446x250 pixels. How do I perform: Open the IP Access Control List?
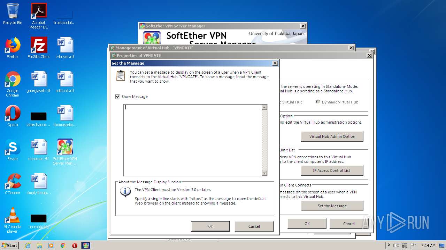[x=332, y=170]
